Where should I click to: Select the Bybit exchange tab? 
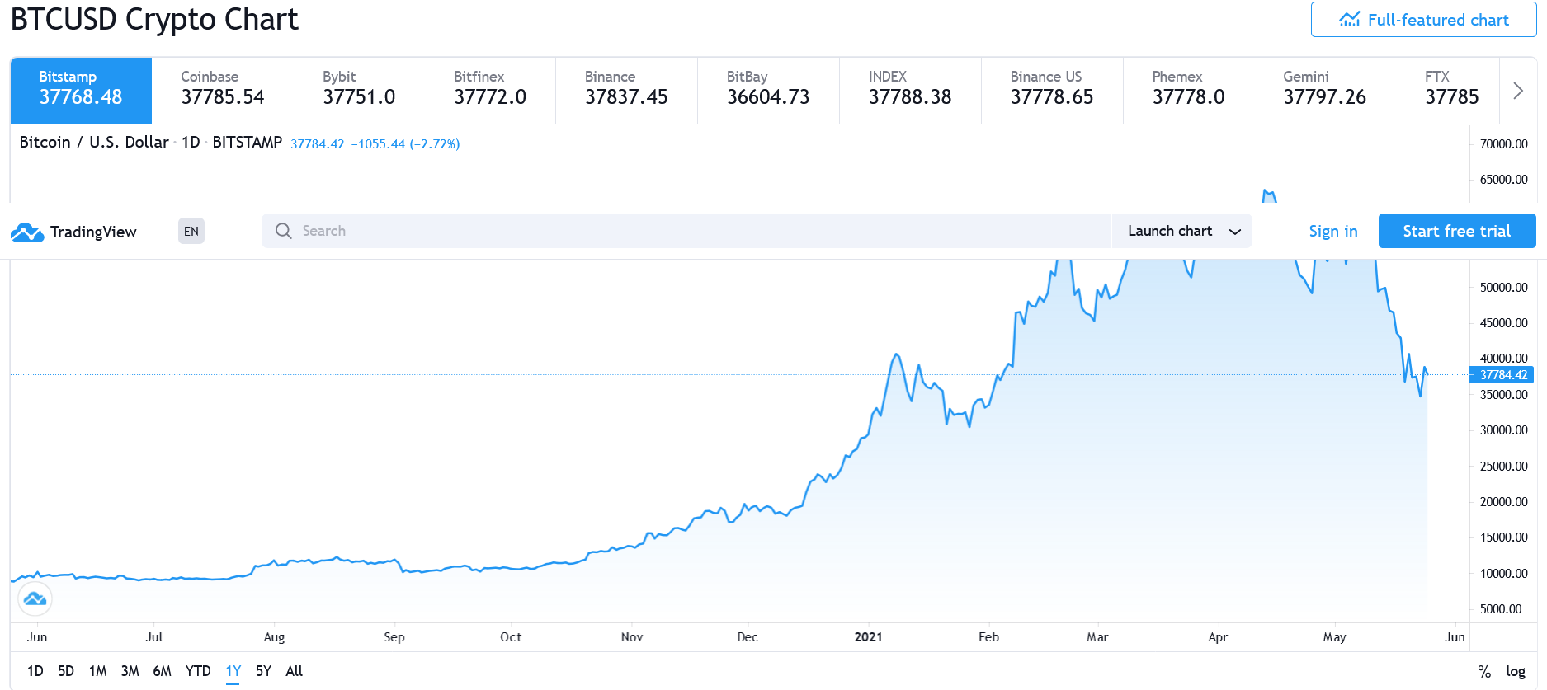[359, 91]
